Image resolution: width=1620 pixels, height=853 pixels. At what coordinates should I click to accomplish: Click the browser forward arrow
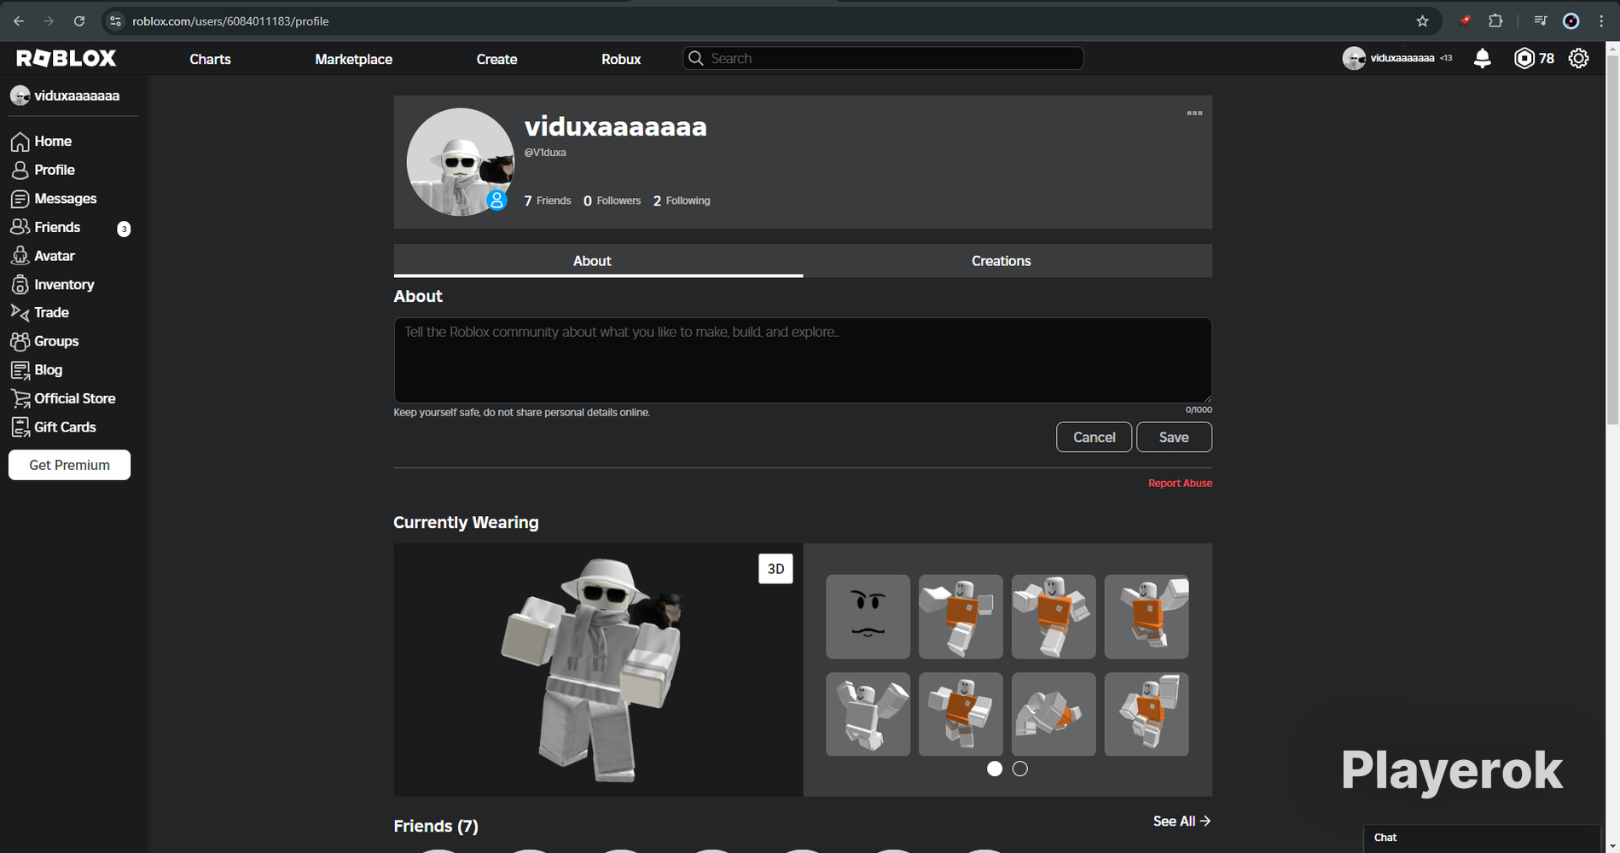[x=49, y=21]
